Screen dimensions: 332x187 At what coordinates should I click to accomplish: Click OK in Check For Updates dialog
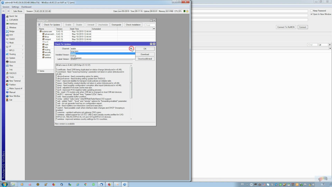click(x=145, y=49)
